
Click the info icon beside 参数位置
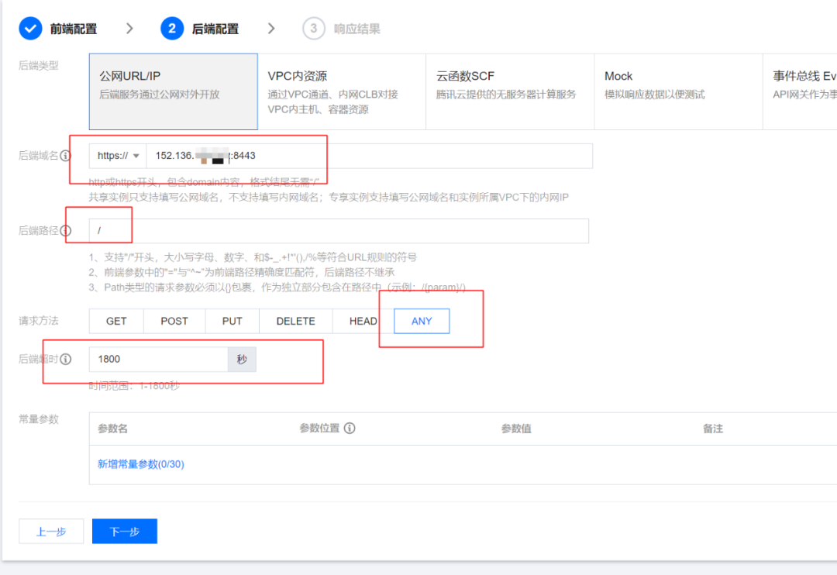(x=349, y=429)
